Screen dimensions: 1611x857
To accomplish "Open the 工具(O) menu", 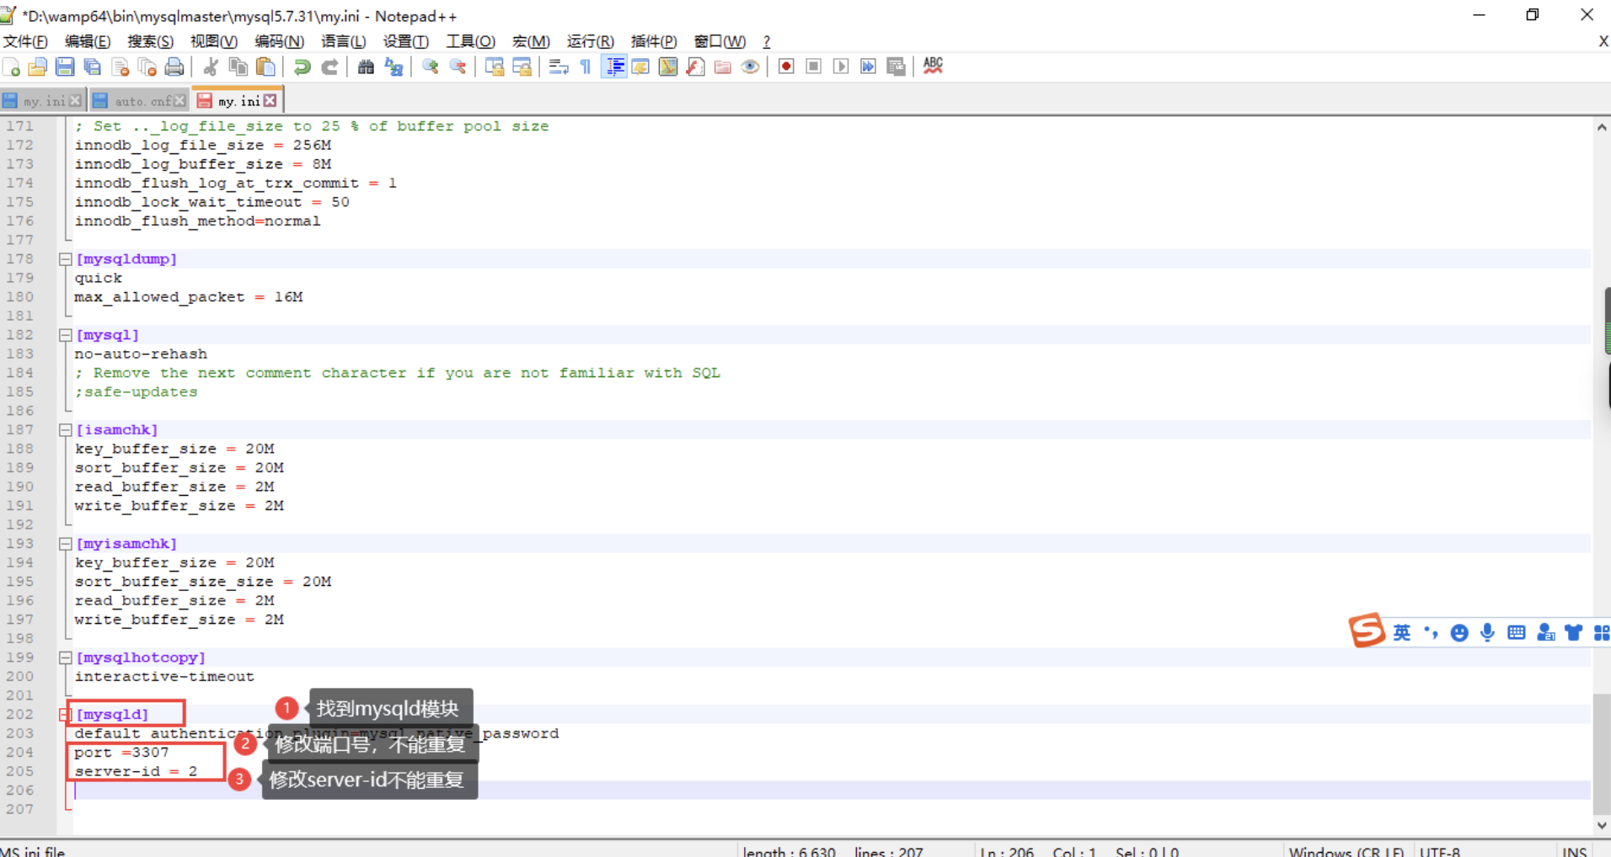I will pyautogui.click(x=470, y=41).
